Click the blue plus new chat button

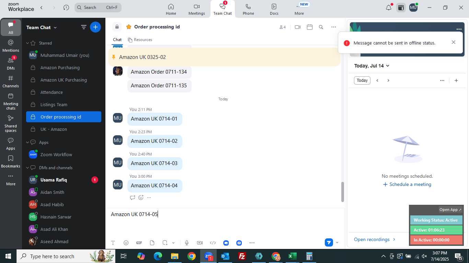click(95, 27)
